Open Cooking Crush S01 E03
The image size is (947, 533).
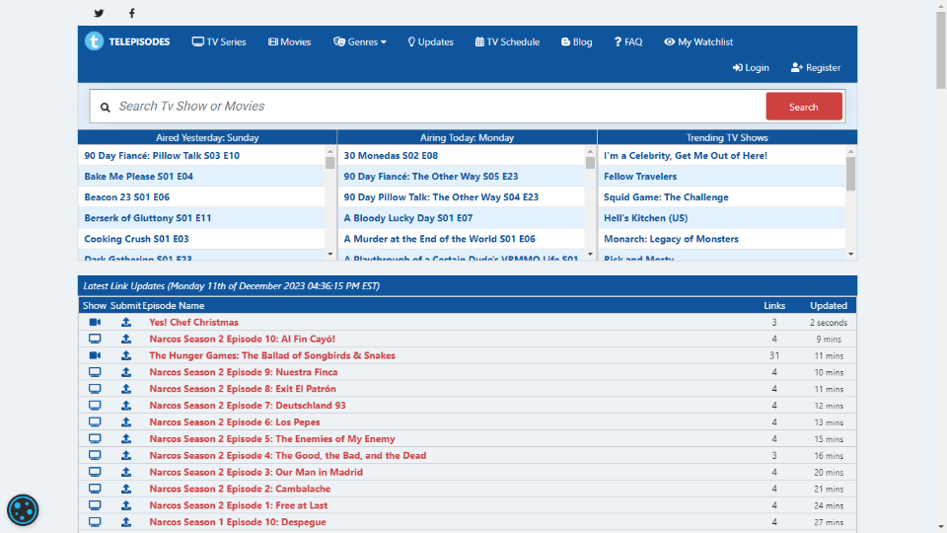click(x=136, y=239)
